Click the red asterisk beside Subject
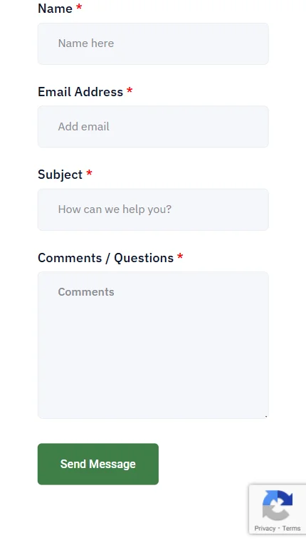 pyautogui.click(x=89, y=172)
